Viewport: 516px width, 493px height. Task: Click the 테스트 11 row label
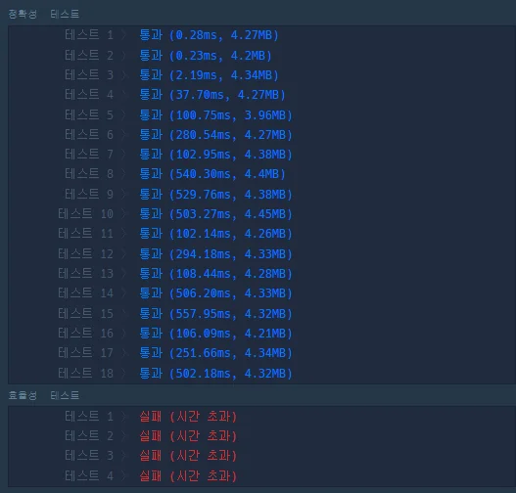coord(85,234)
